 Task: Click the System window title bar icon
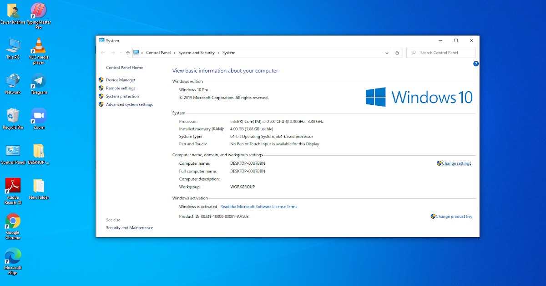pos(101,40)
